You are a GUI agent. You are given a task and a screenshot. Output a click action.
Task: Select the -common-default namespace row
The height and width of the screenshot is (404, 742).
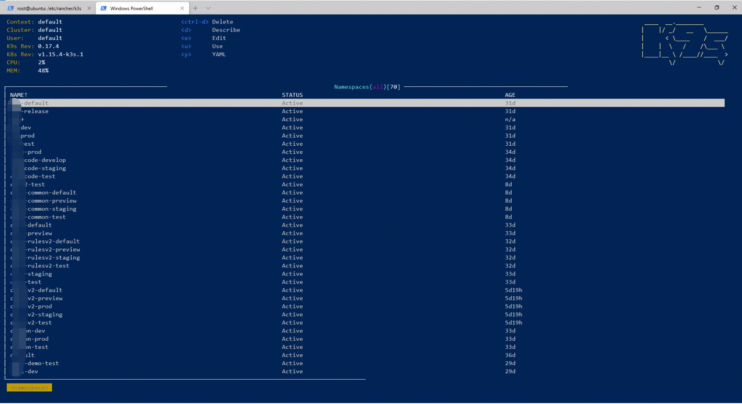click(x=366, y=193)
